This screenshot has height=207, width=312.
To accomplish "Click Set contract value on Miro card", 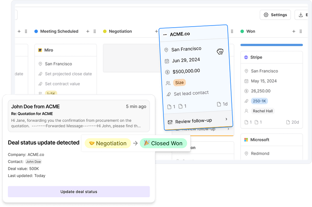I will click(63, 84).
